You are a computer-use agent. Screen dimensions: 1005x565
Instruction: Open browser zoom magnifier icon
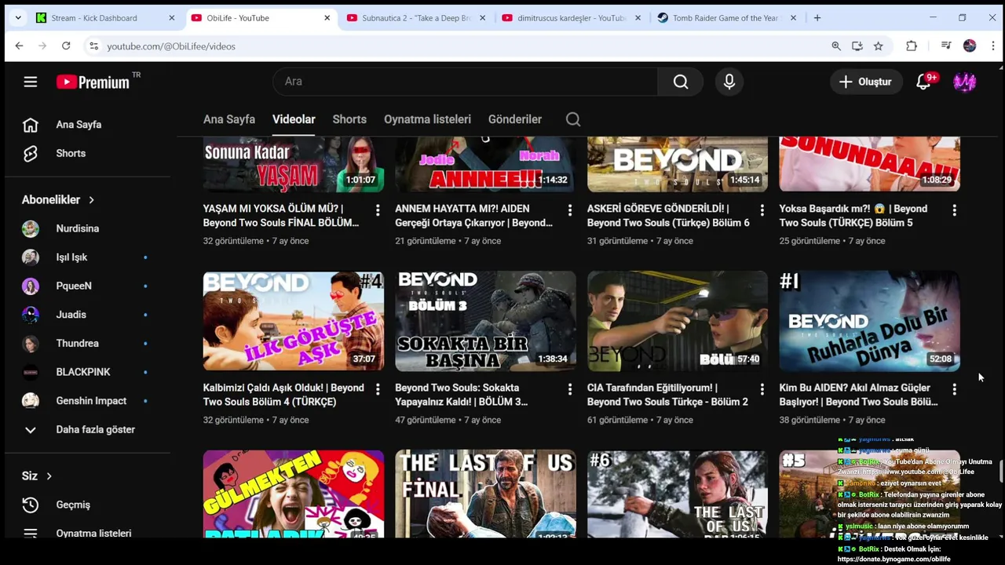pyautogui.click(x=836, y=46)
